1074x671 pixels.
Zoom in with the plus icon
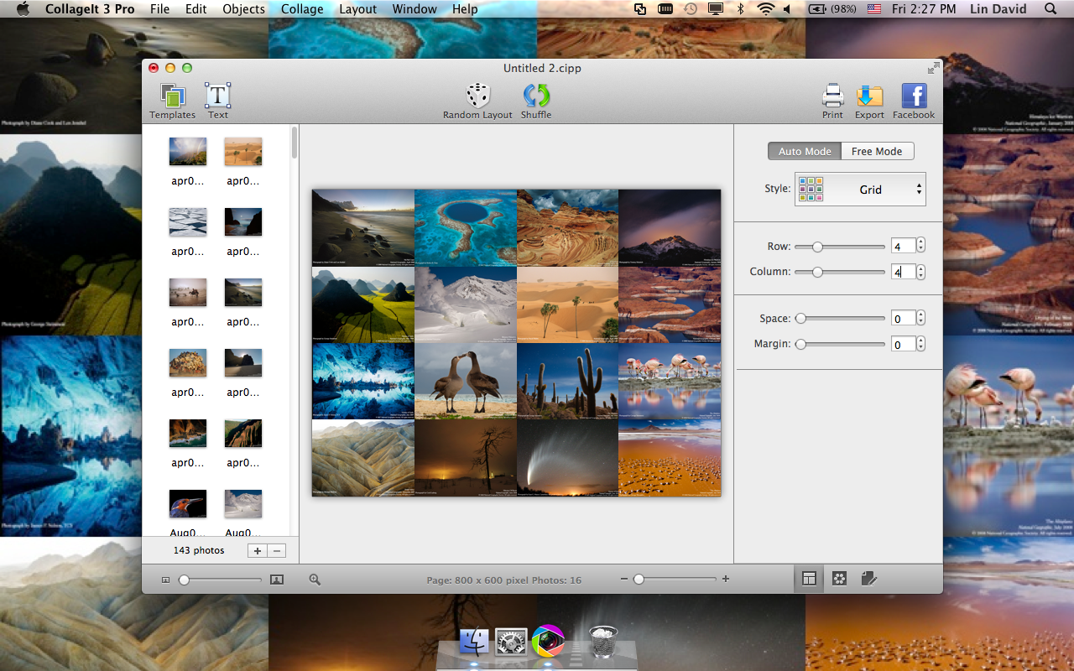click(x=726, y=579)
